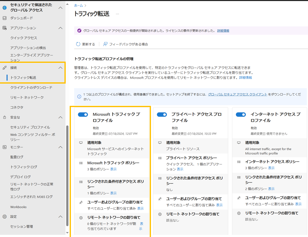Viewport: 308px width, 237px height.
Task: Open Workbooks in the sidebar
Action: pos(18,207)
